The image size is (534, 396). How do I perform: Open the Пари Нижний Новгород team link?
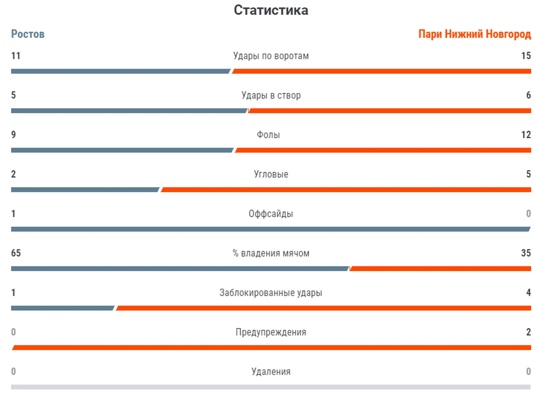coord(474,34)
